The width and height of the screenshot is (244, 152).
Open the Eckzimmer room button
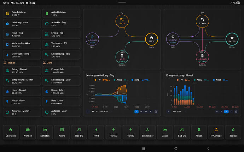pos(148,132)
